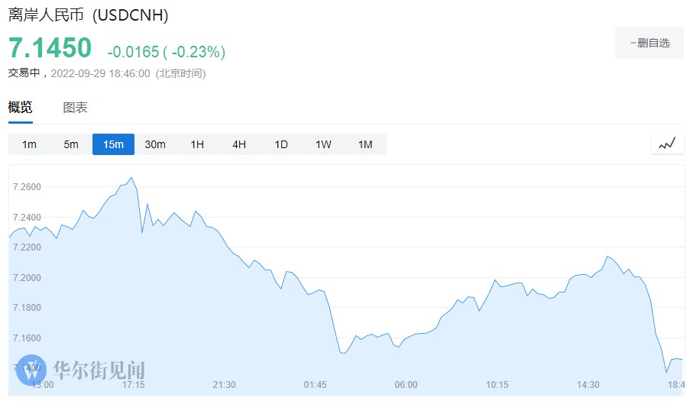Click the chart peak near 17:15
The image size is (690, 404).
coord(132,178)
